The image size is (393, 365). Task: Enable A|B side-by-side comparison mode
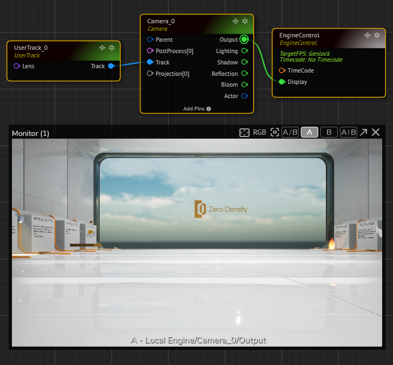[x=348, y=133]
